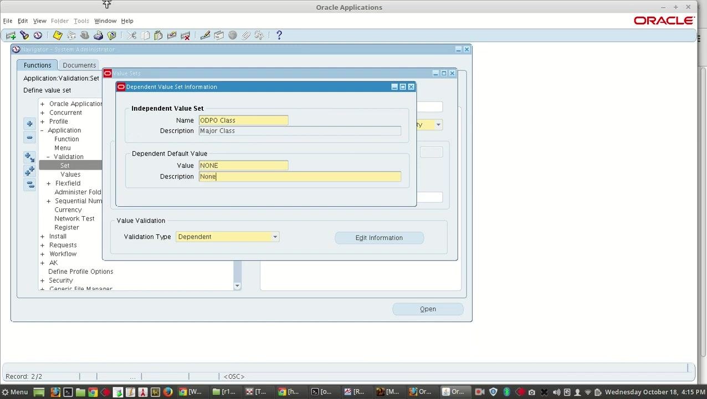Open the Tools menu

tap(81, 21)
